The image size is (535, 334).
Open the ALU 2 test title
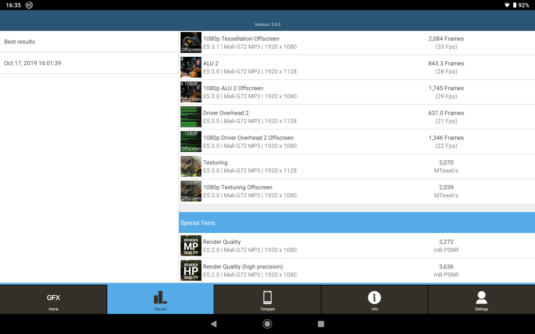(211, 63)
